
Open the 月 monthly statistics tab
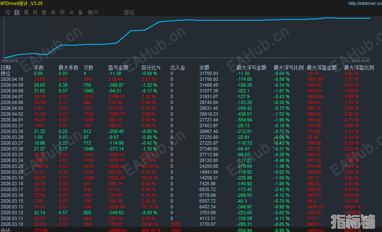click(x=35, y=12)
